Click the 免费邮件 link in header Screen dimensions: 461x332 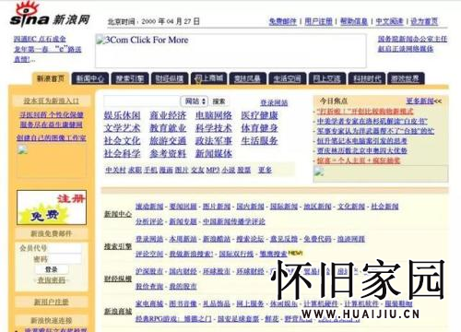[283, 21]
